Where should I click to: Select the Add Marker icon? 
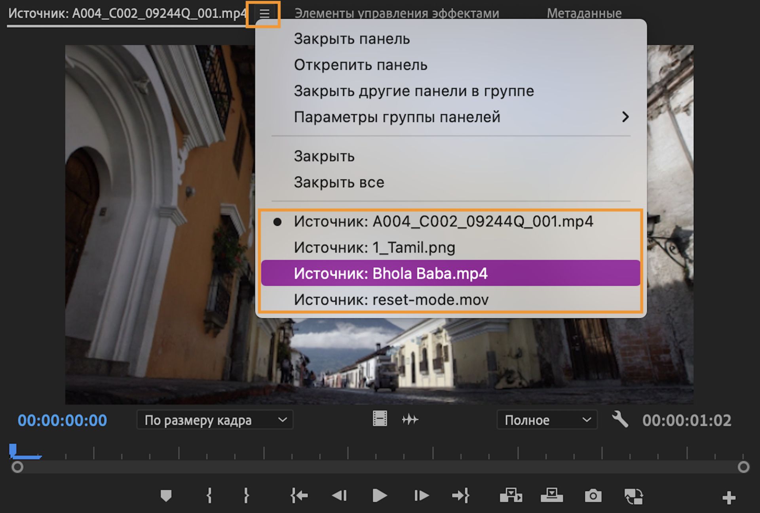pos(166,495)
